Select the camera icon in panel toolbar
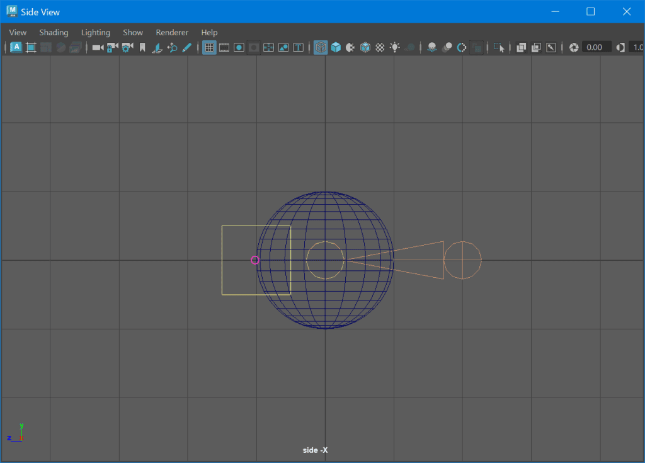Screen dimensions: 645x463 98,47
